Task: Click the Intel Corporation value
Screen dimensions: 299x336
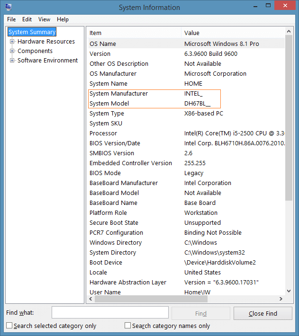Action: [208, 183]
